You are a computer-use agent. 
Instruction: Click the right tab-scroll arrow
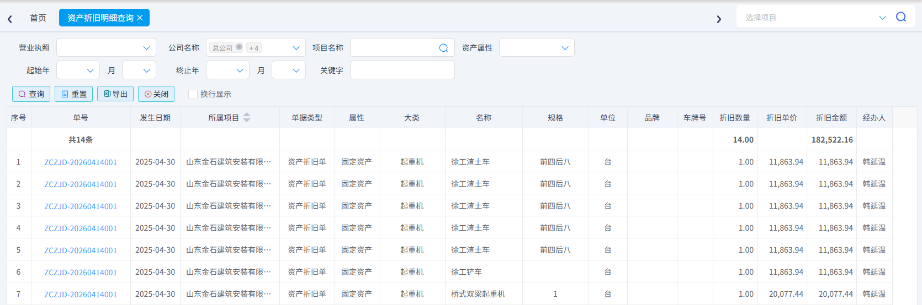tap(719, 19)
